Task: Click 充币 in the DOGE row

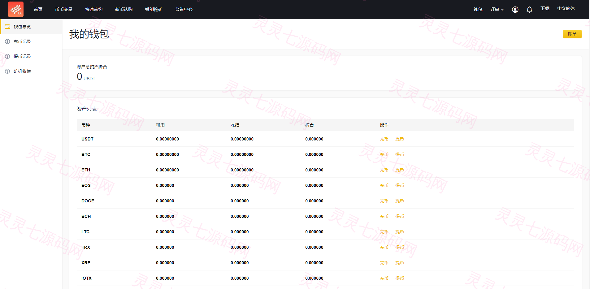Action: pos(384,201)
